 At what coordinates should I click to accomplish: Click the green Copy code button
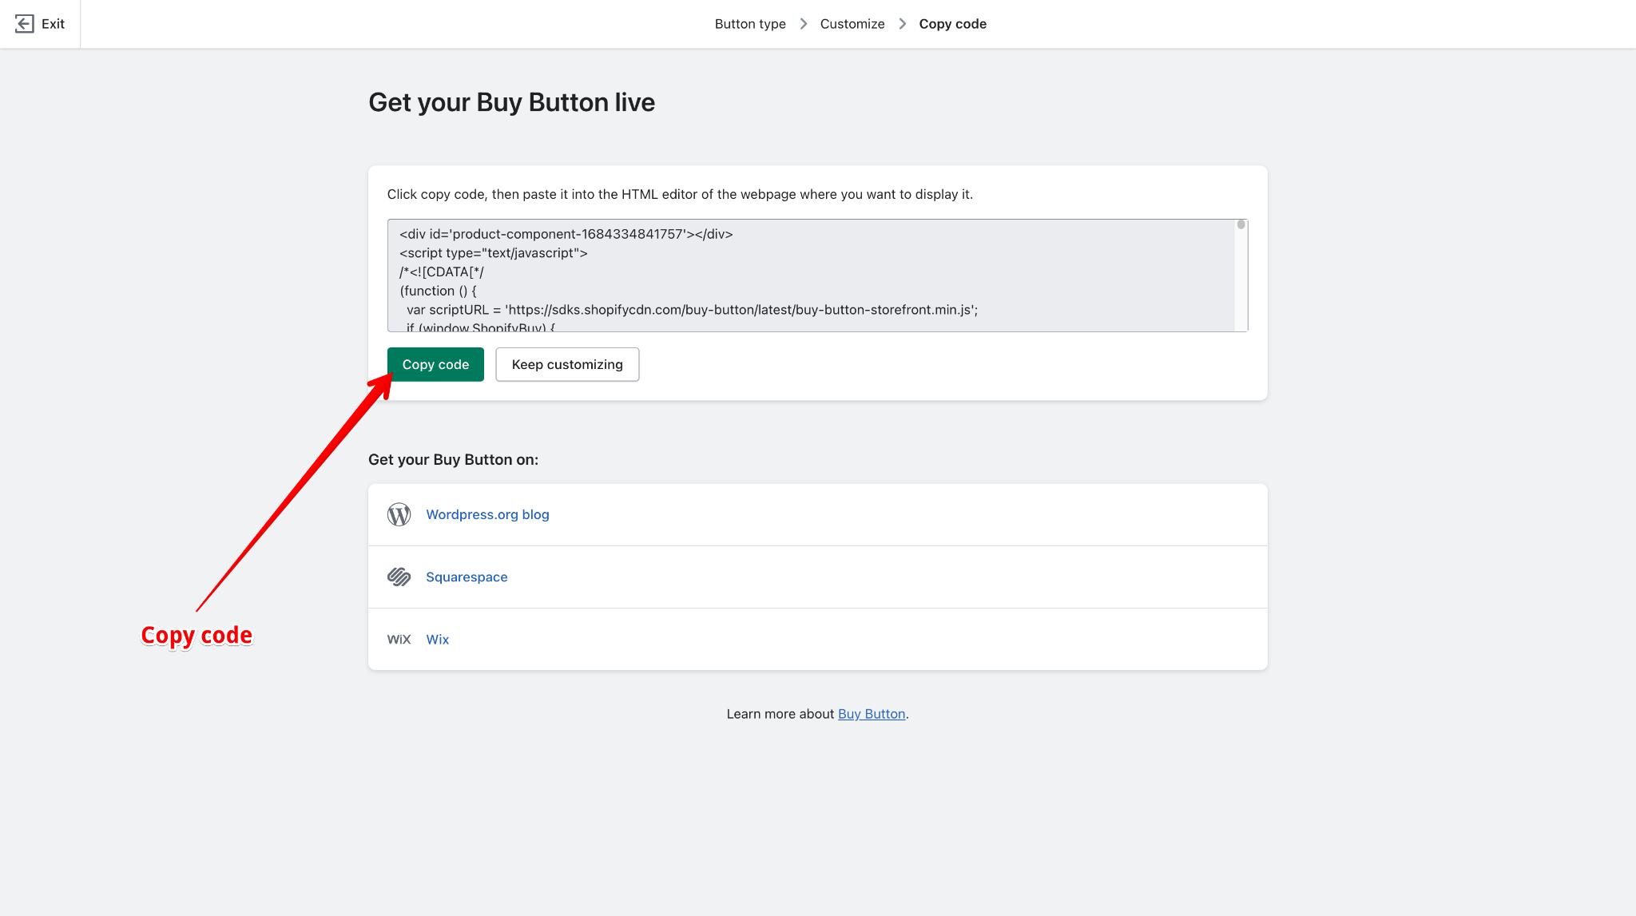(435, 364)
